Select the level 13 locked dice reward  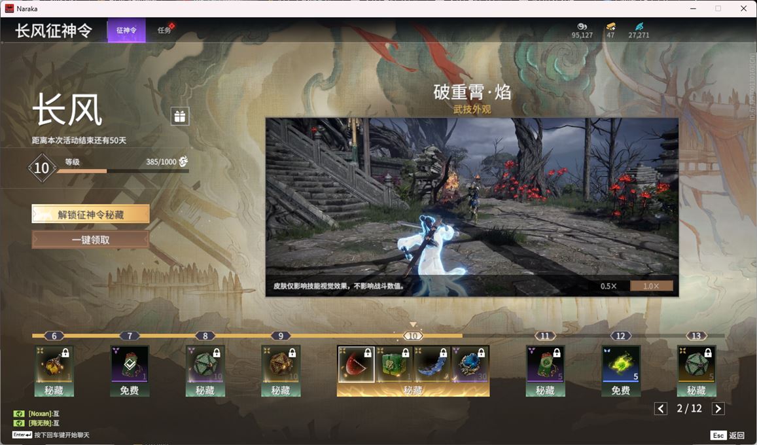(696, 365)
